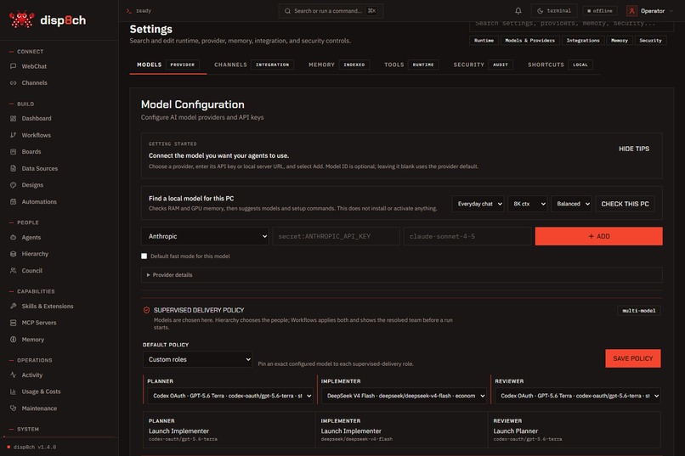Open Dashboard grid icon
The height and width of the screenshot is (456, 685).
[13, 118]
